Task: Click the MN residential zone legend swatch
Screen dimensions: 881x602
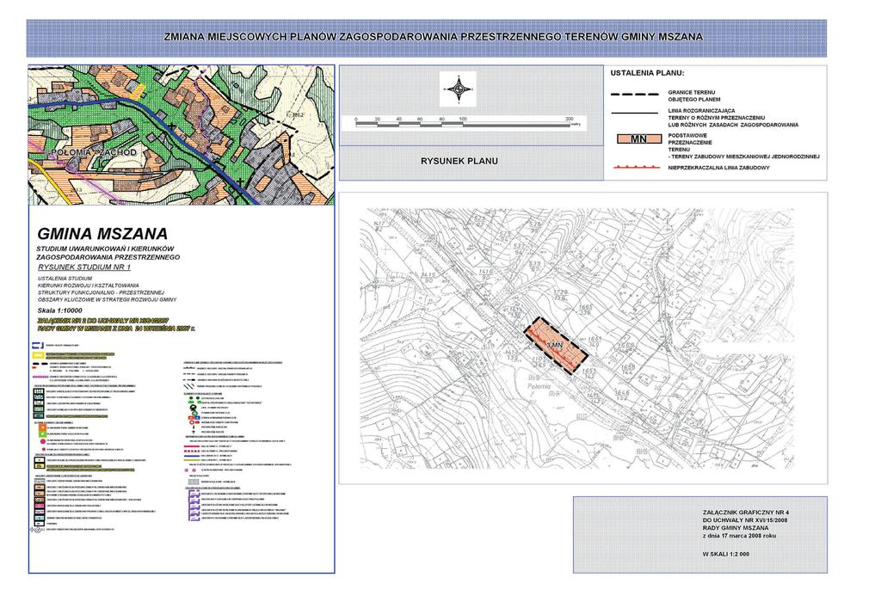Action: pos(639,139)
